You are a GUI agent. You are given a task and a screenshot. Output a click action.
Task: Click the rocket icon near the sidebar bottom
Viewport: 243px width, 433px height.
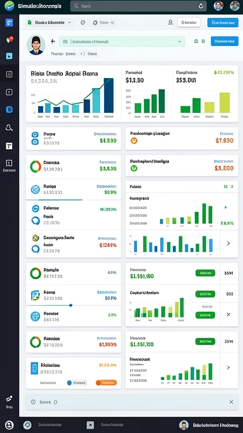click(x=9, y=398)
